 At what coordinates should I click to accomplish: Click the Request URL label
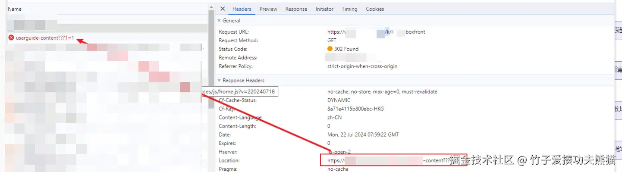(x=234, y=32)
